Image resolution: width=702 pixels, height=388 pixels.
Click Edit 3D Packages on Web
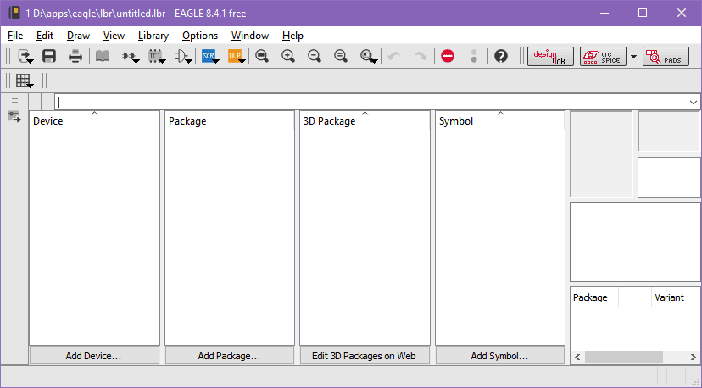point(365,356)
